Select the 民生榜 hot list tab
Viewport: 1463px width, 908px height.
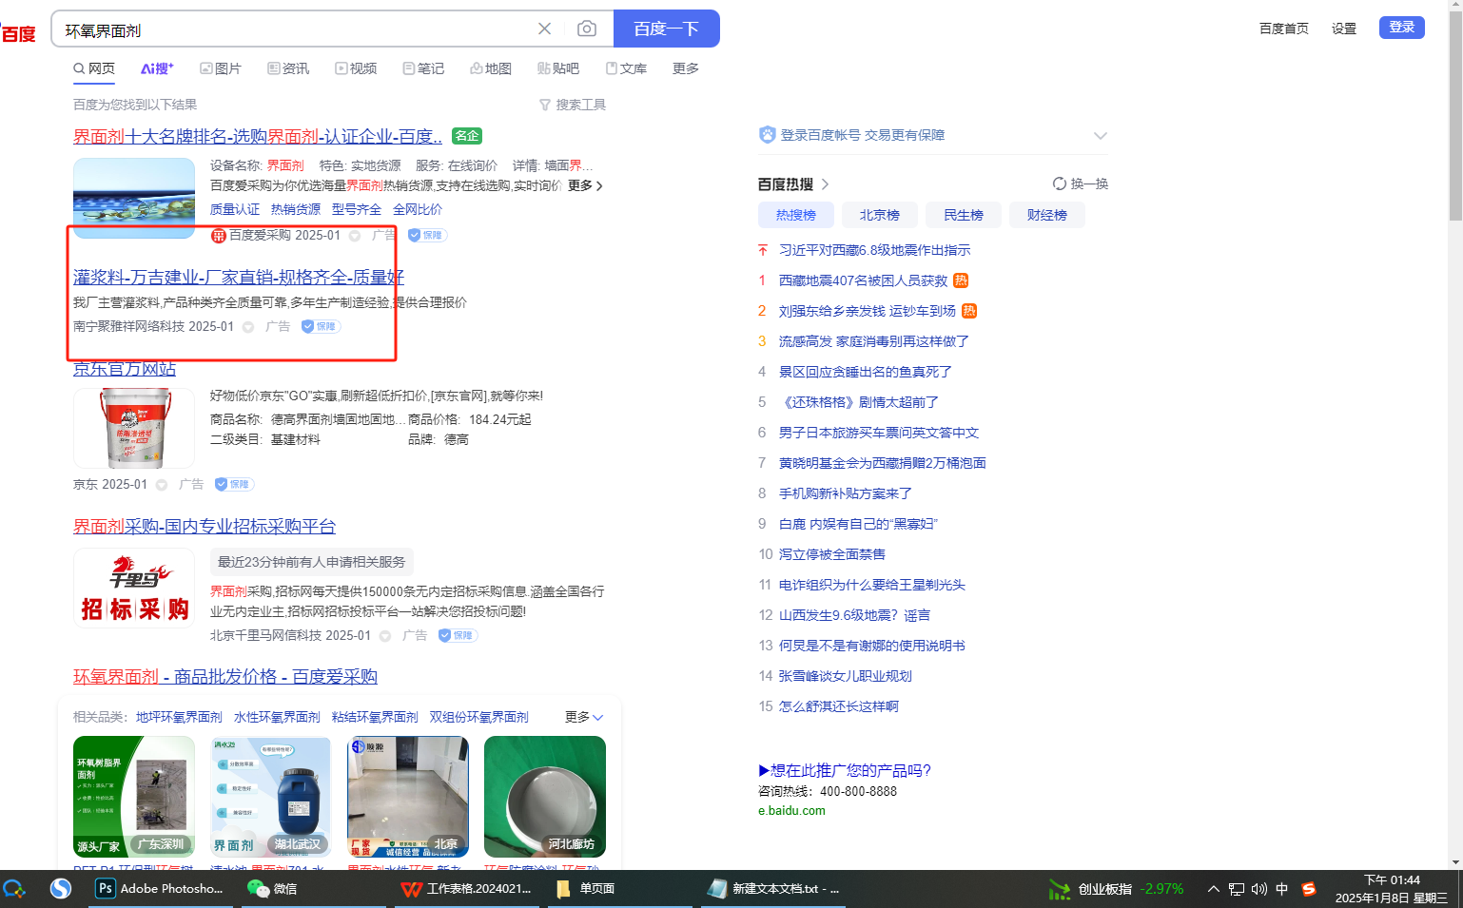tap(964, 215)
